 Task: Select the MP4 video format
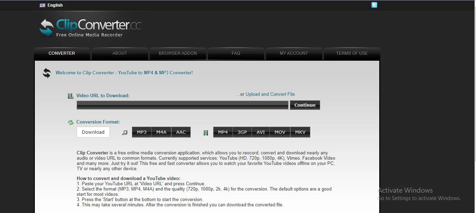(x=223, y=132)
